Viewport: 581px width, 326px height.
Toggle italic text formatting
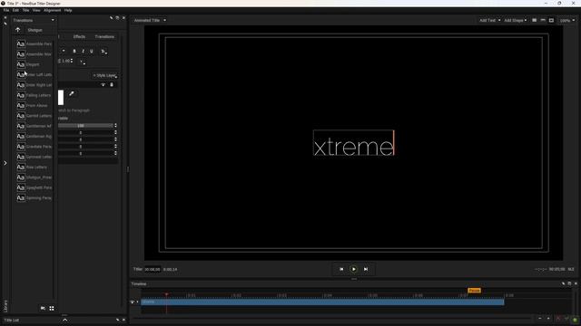coord(83,51)
